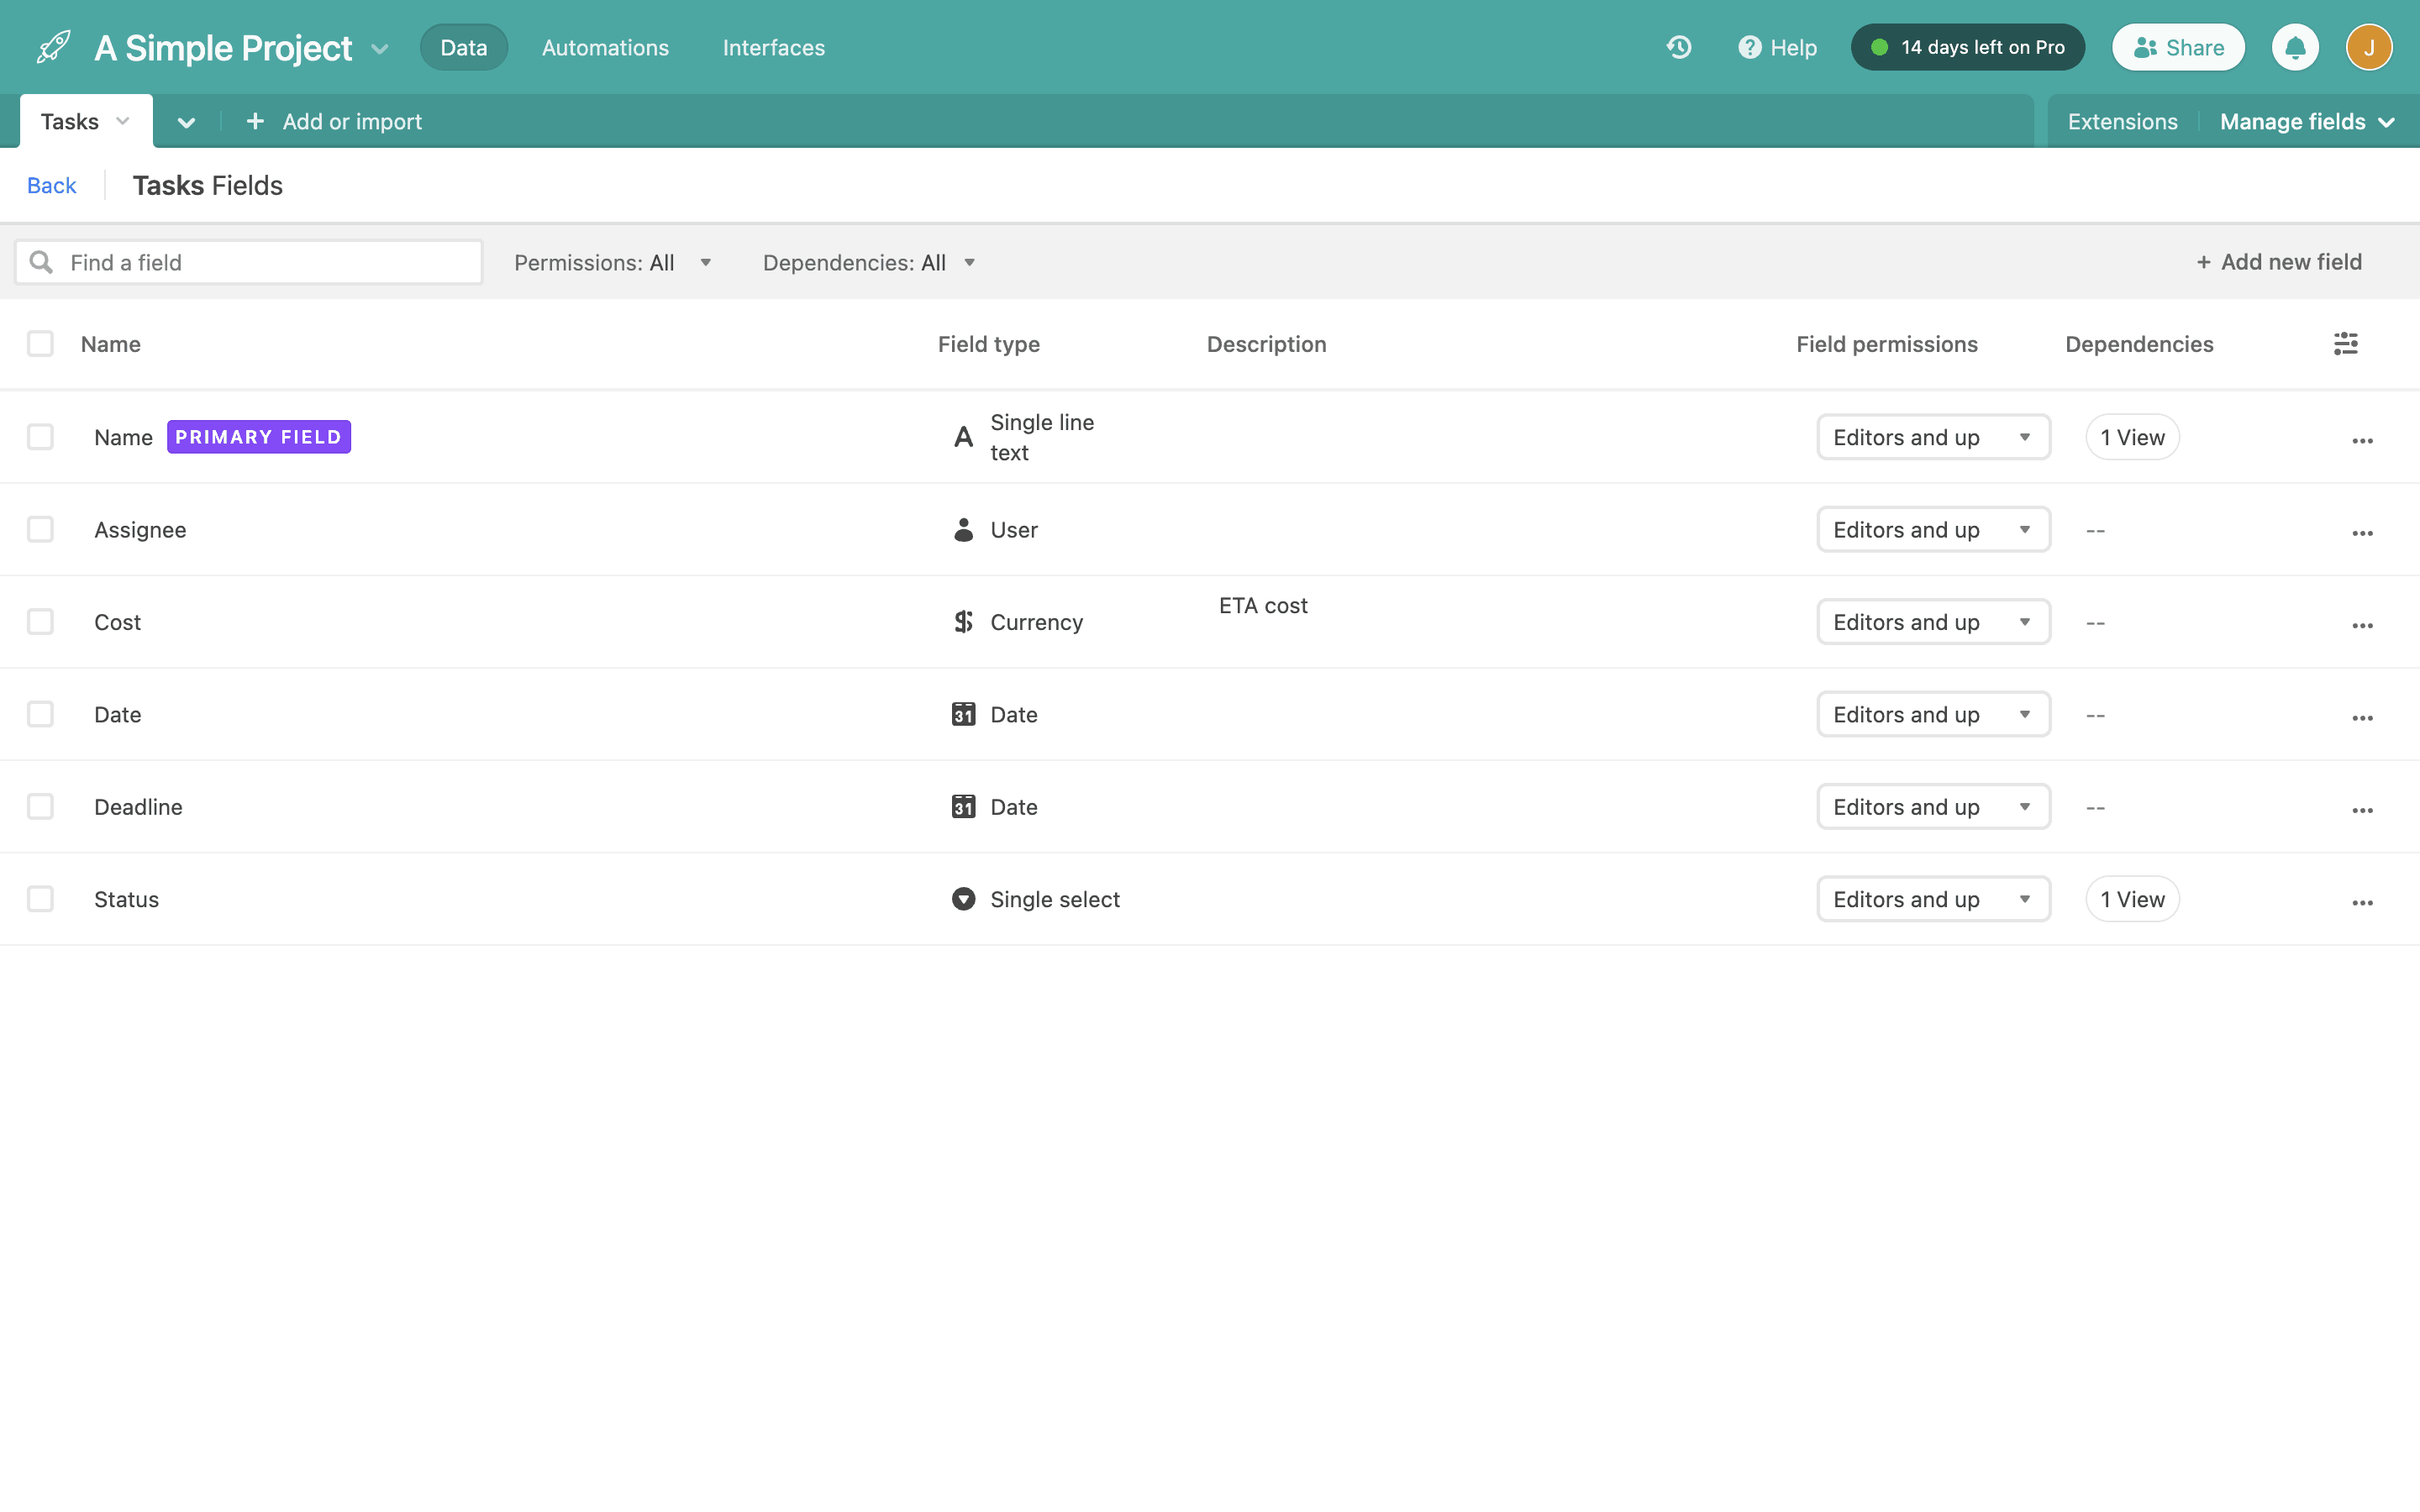
Task: Click the Help question mark icon
Action: pyautogui.click(x=1749, y=47)
